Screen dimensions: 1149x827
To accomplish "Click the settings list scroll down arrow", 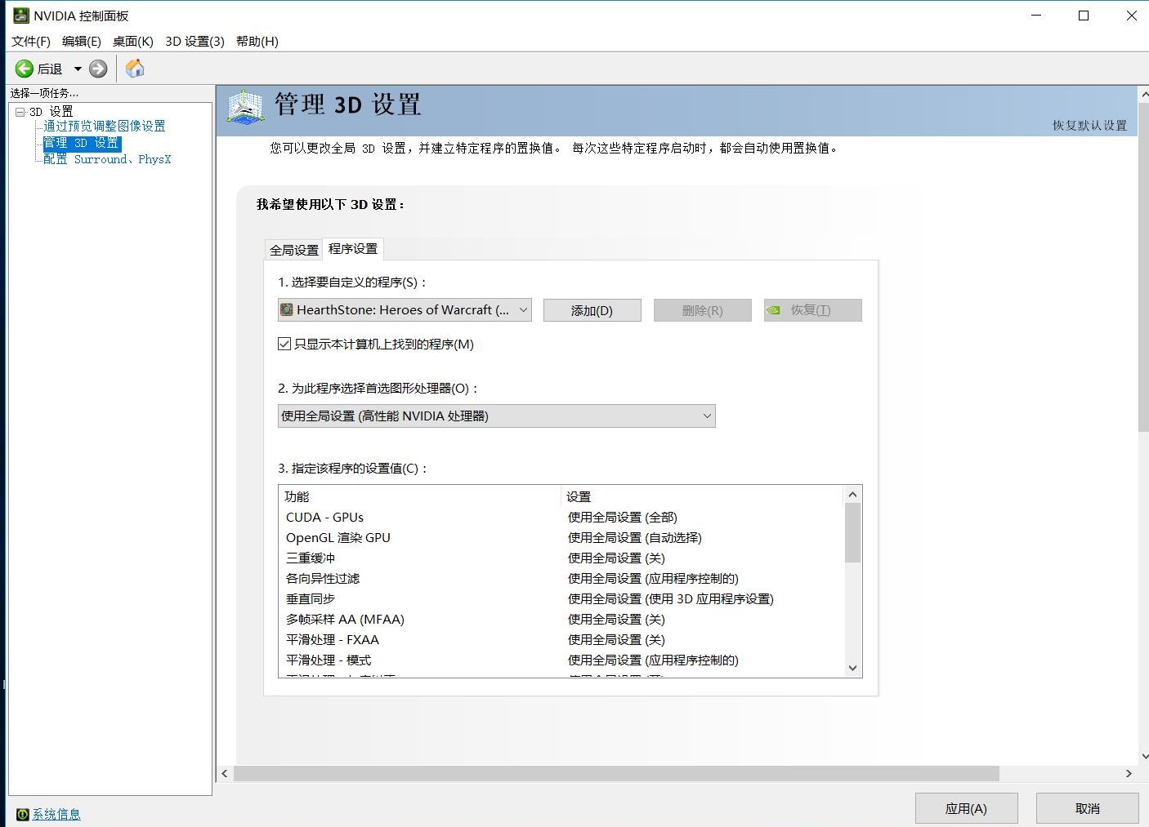I will [852, 668].
